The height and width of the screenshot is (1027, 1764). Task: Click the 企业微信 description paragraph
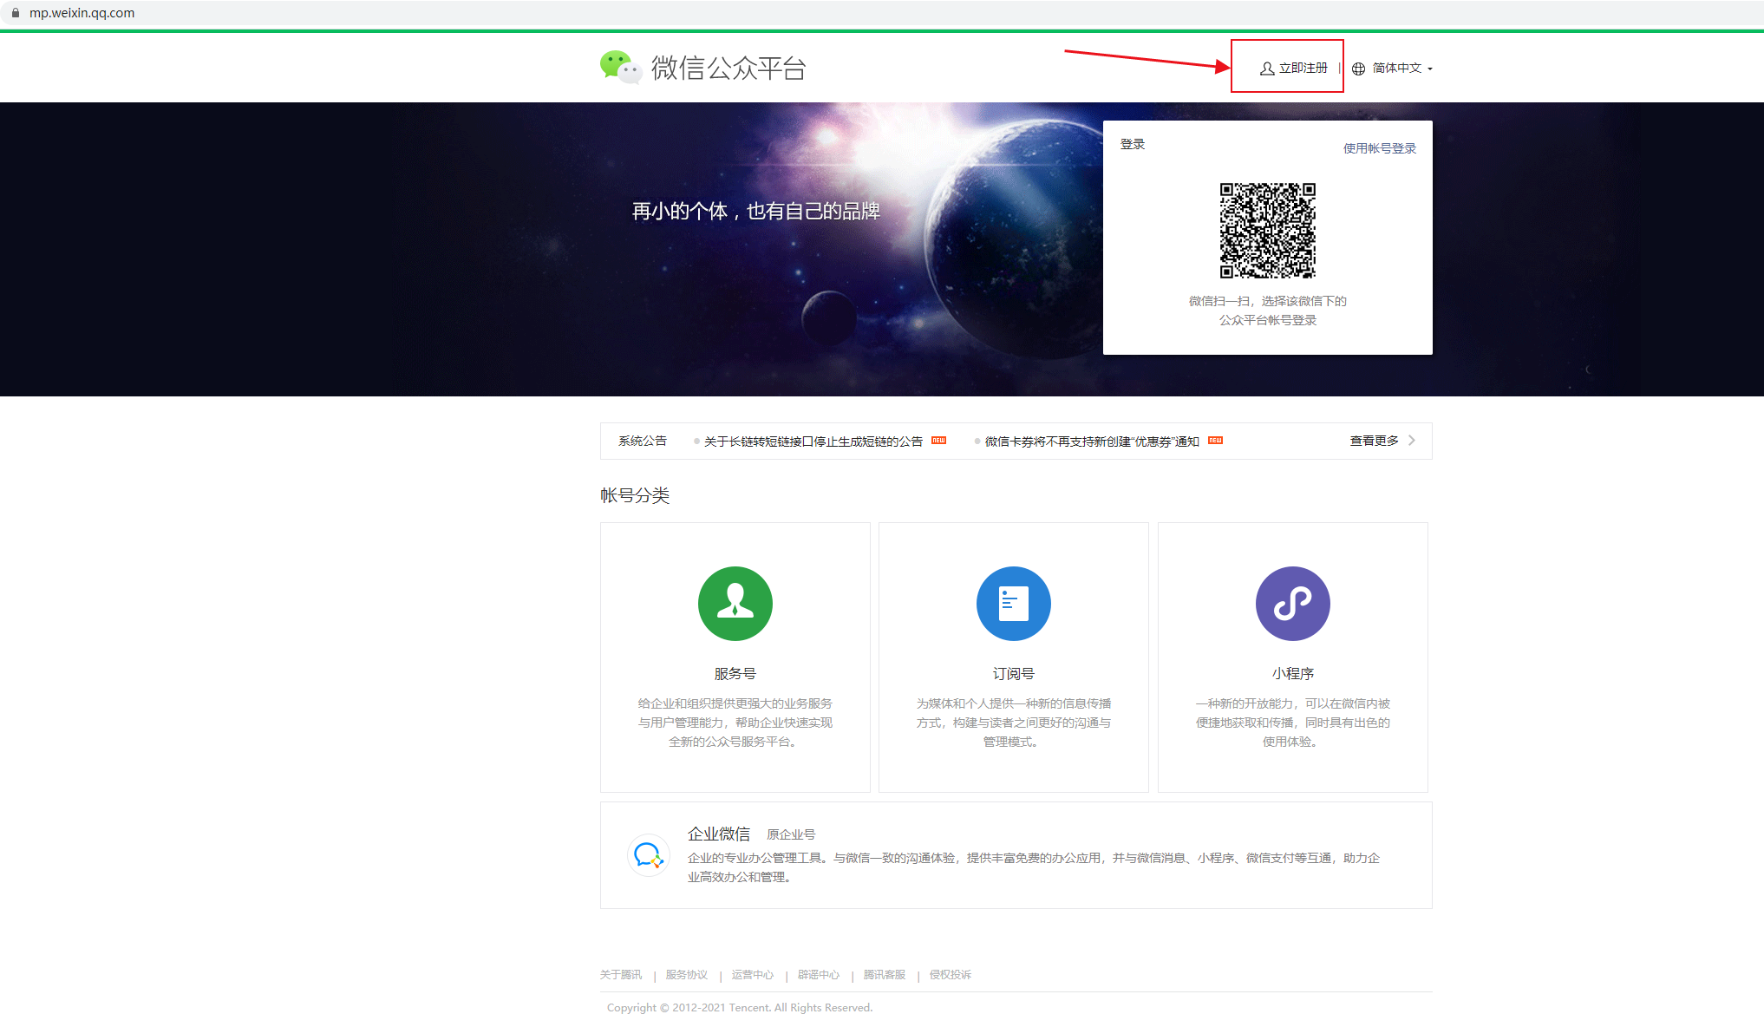tap(1034, 867)
